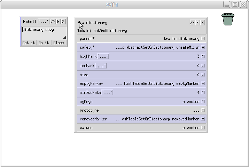This screenshot has width=249, height=167.
Task: Show minBuckets comment '...' button
Action: [x=107, y=93]
